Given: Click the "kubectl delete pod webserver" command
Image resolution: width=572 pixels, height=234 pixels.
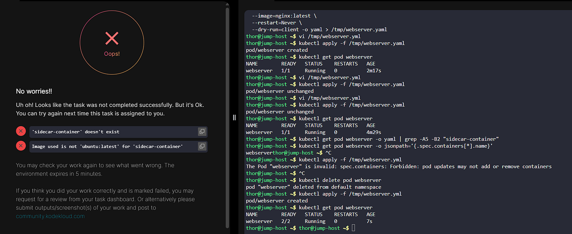Looking at the screenshot, I should pos(340,180).
